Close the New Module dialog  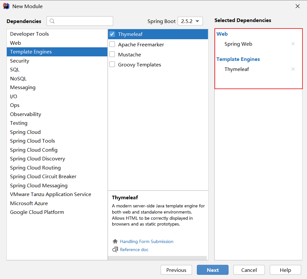pos(298,6)
